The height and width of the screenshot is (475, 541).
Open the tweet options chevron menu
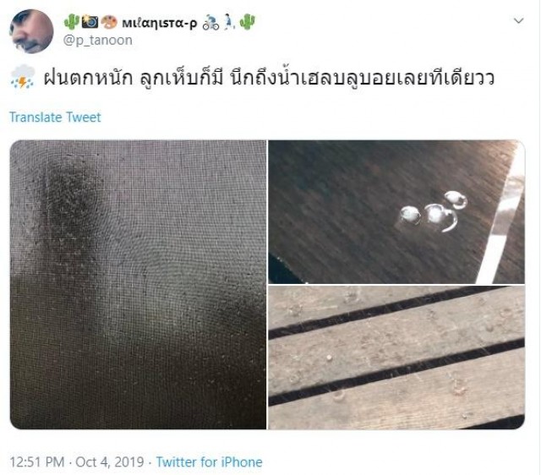(518, 20)
